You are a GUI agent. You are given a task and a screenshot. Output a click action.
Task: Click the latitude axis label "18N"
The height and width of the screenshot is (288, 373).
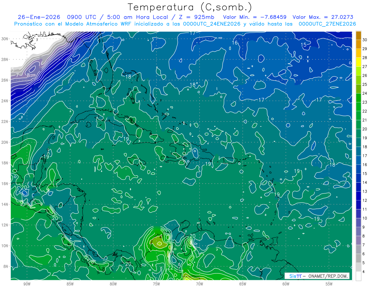pos(5,163)
